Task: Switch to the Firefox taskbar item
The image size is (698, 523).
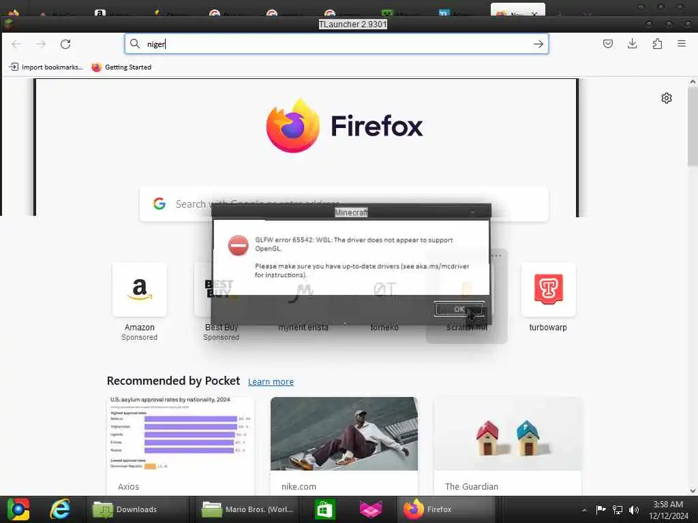Action: [446, 509]
